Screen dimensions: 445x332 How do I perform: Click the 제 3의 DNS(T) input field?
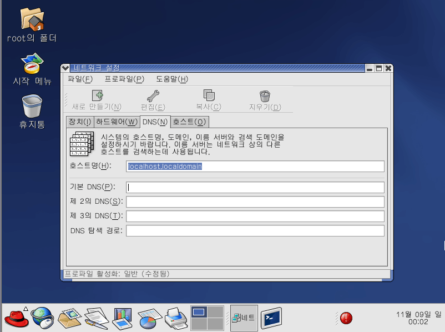click(x=255, y=216)
